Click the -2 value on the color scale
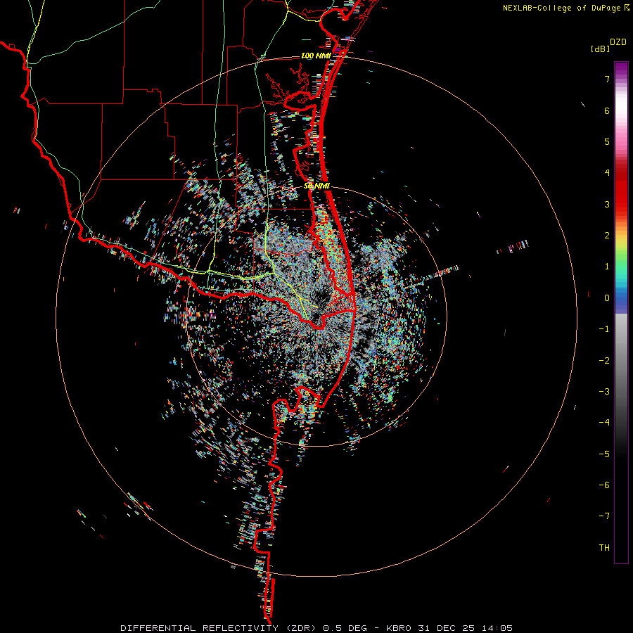633x633 pixels. 604,361
